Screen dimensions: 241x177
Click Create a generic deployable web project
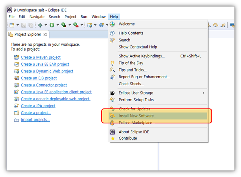pyautogui.click(x=56, y=99)
